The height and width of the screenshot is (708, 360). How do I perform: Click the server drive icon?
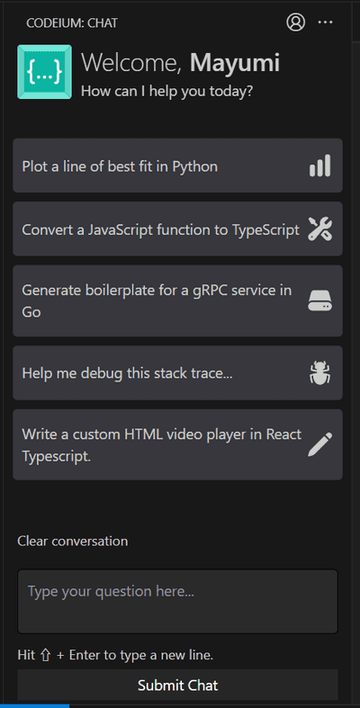319,300
